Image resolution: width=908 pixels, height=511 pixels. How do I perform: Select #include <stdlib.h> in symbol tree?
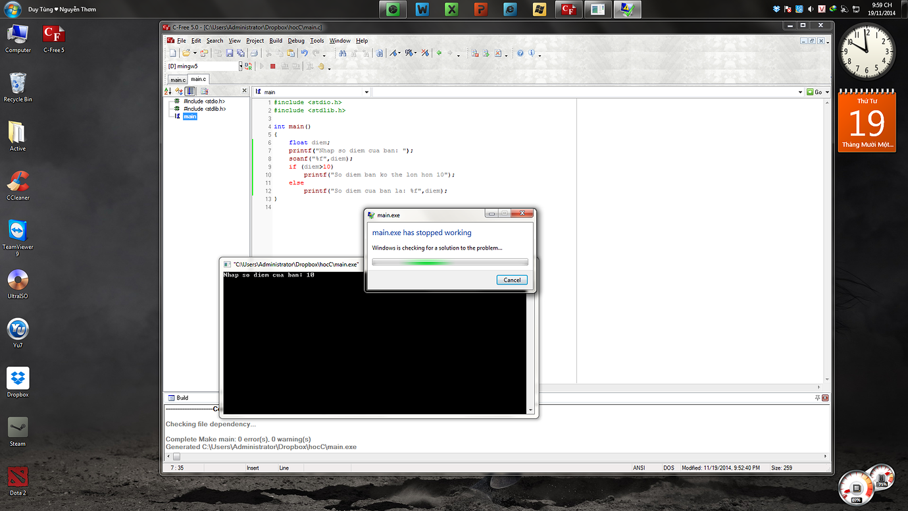pos(204,109)
